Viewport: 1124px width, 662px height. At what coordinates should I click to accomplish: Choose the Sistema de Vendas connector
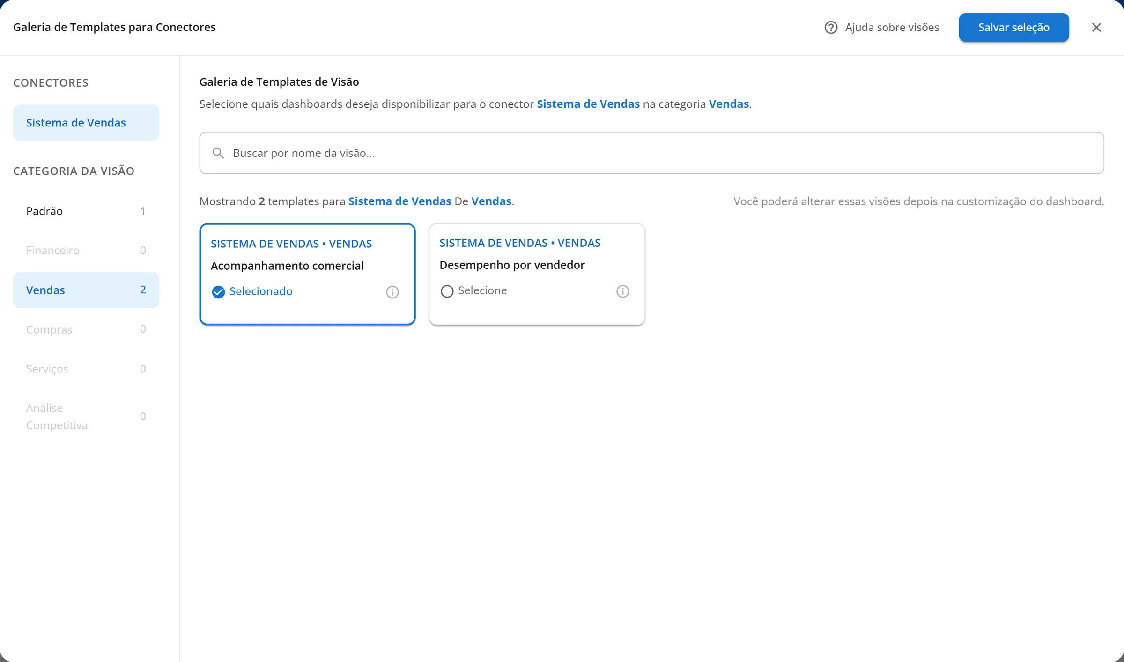pos(86,122)
